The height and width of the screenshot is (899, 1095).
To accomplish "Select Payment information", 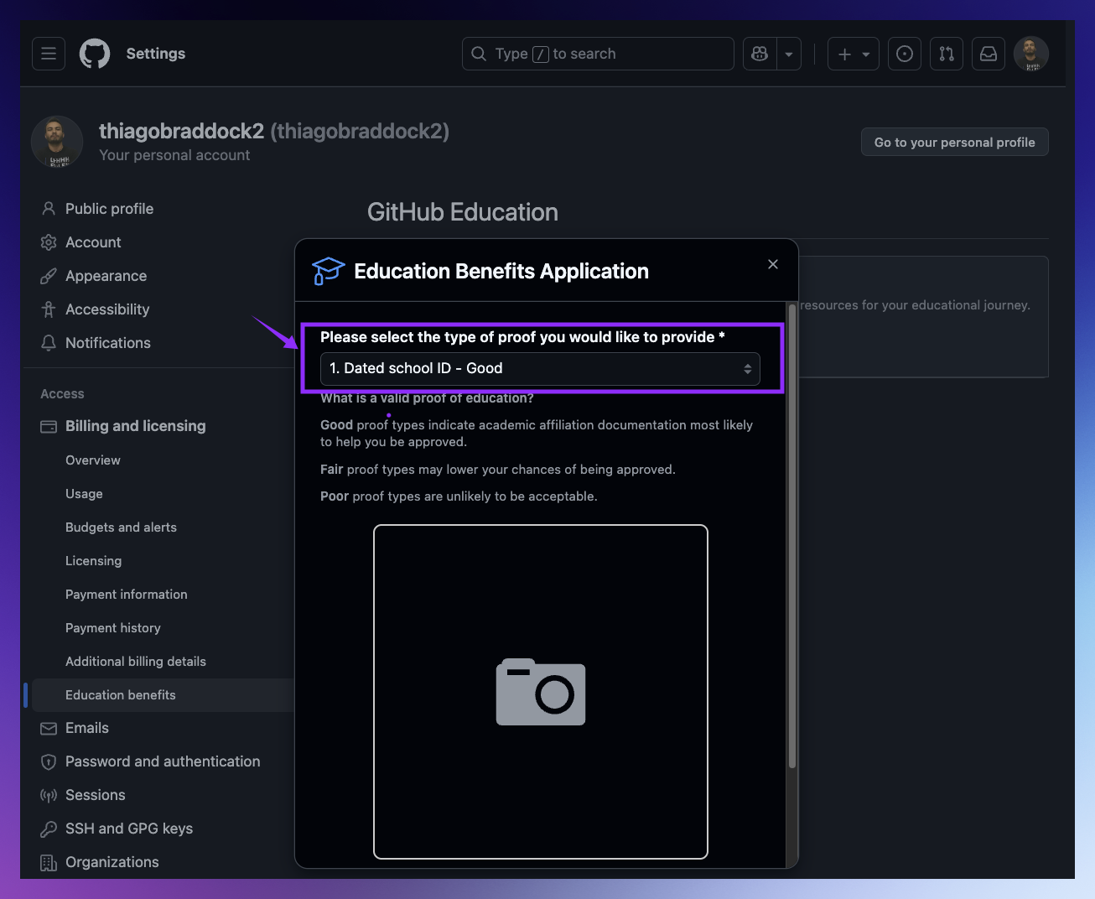I will tap(127, 595).
